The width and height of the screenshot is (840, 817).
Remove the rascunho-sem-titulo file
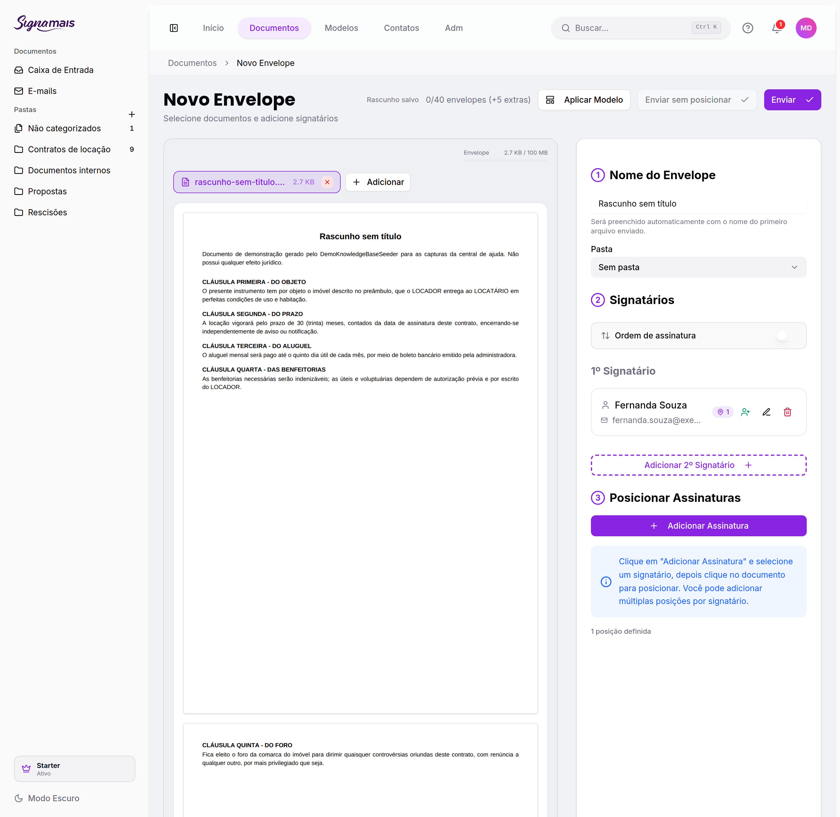(x=327, y=182)
